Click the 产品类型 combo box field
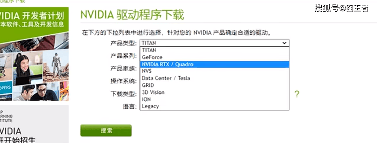 point(215,43)
